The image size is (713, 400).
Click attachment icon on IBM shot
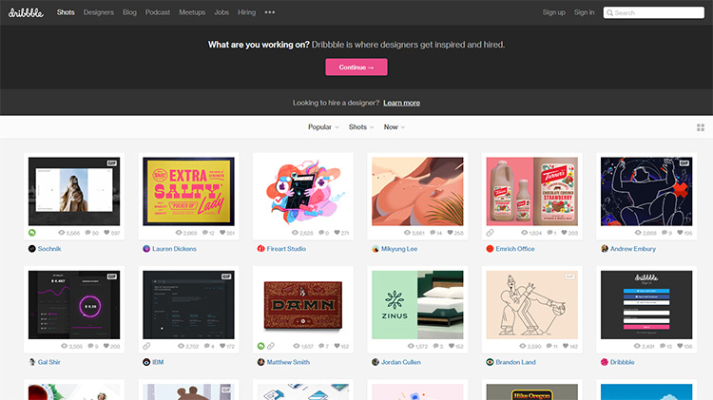pos(146,346)
